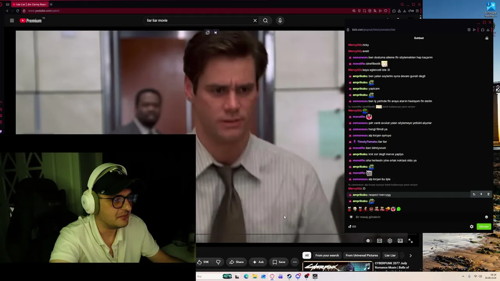Viewport: 500px width, 281px height.
Task: Select the 'From your search' chip
Action: click(327, 255)
